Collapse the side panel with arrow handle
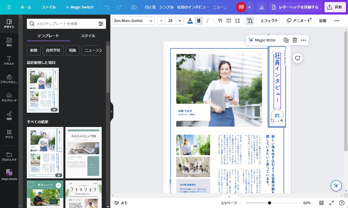This screenshot has height=208, width=348. pyautogui.click(x=112, y=111)
